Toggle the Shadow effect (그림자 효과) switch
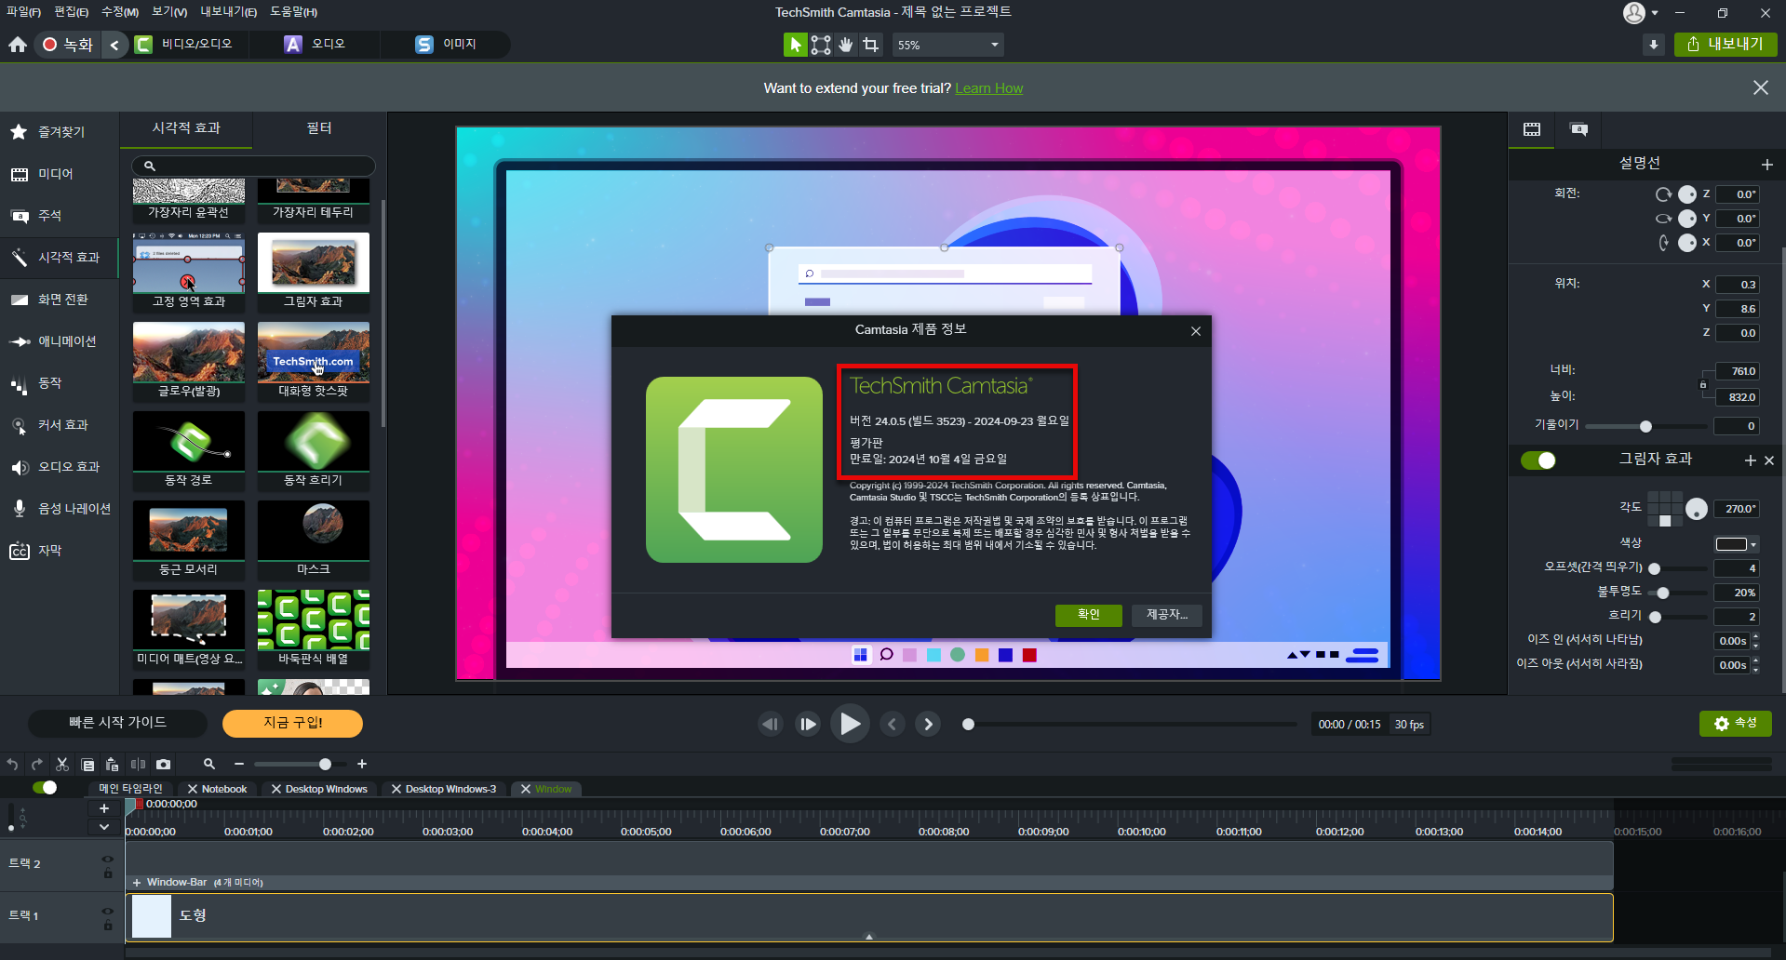Viewport: 1786px width, 960px height. 1538,460
